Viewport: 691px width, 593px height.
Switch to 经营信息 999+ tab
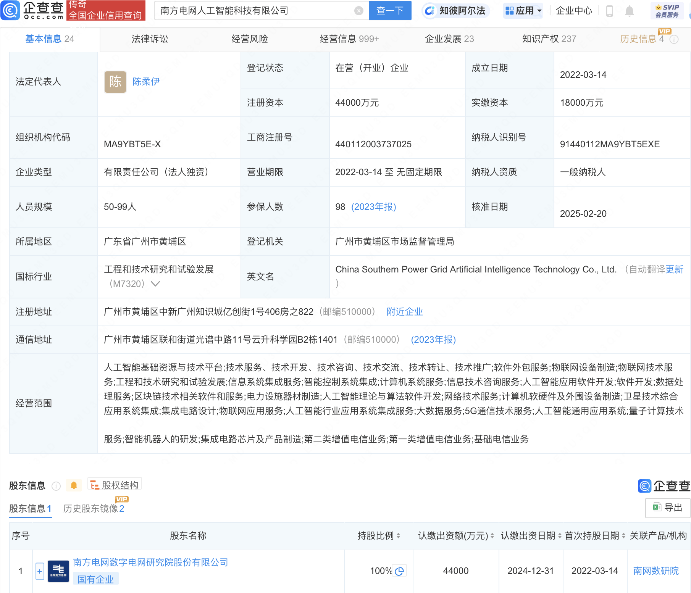[x=349, y=39]
